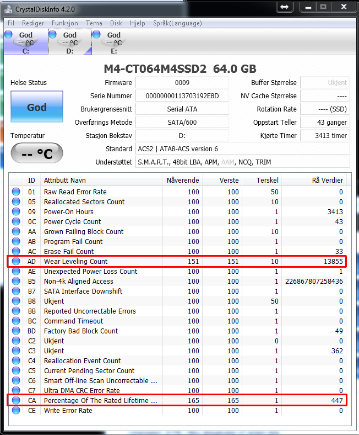Click status icon for Unexpected Power Loss Count
The height and width of the screenshot is (435, 359).
(16, 271)
